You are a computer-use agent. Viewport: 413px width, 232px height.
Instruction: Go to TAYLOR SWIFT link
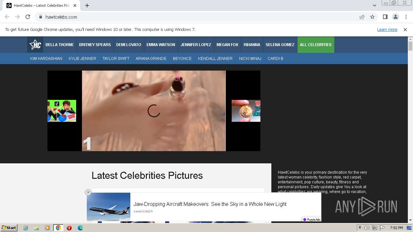click(x=116, y=59)
